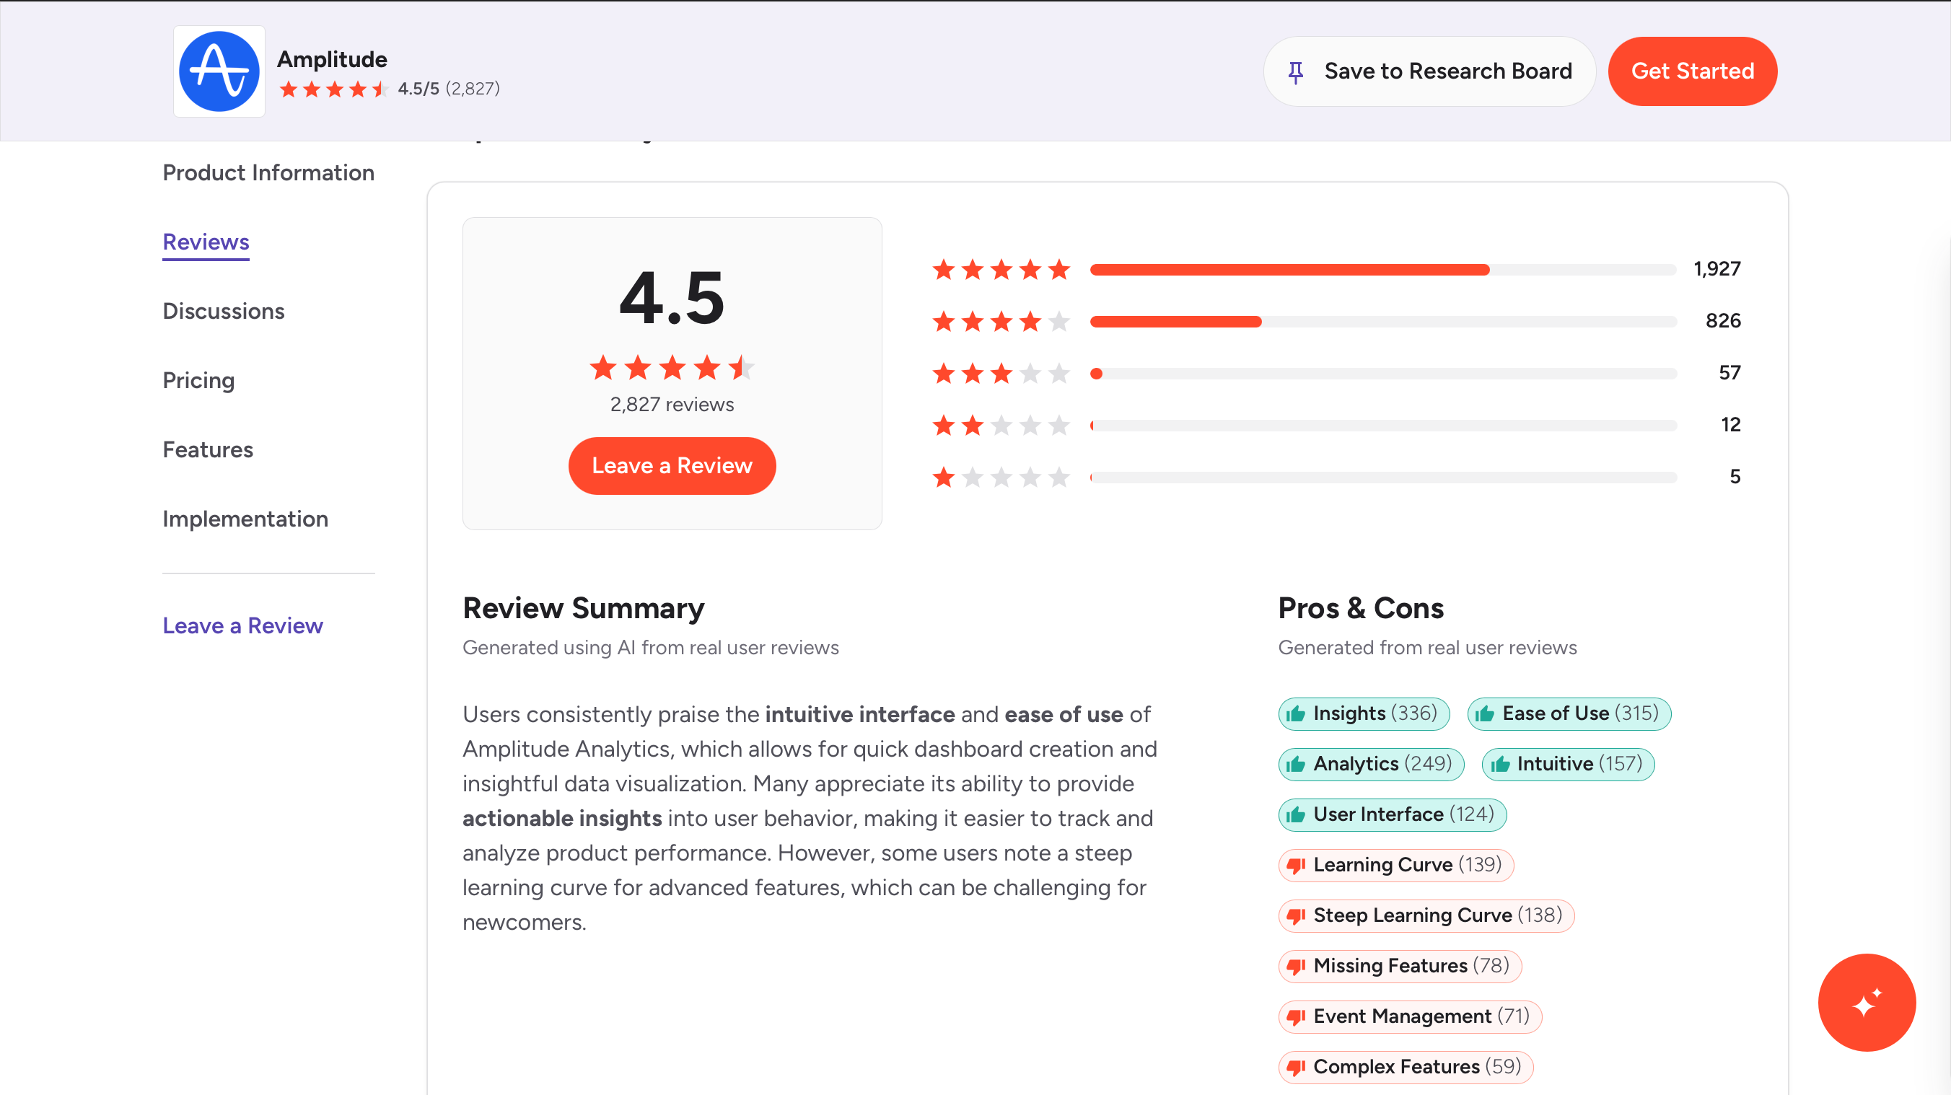This screenshot has height=1095, width=1951.
Task: Click the thumbs-up Intuitive (157) tag
Action: [x=1567, y=763]
